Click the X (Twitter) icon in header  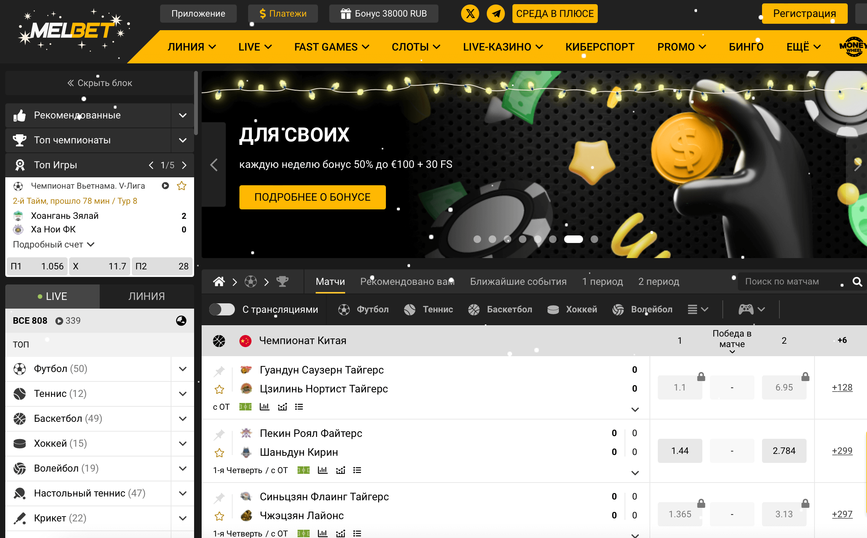(x=469, y=13)
